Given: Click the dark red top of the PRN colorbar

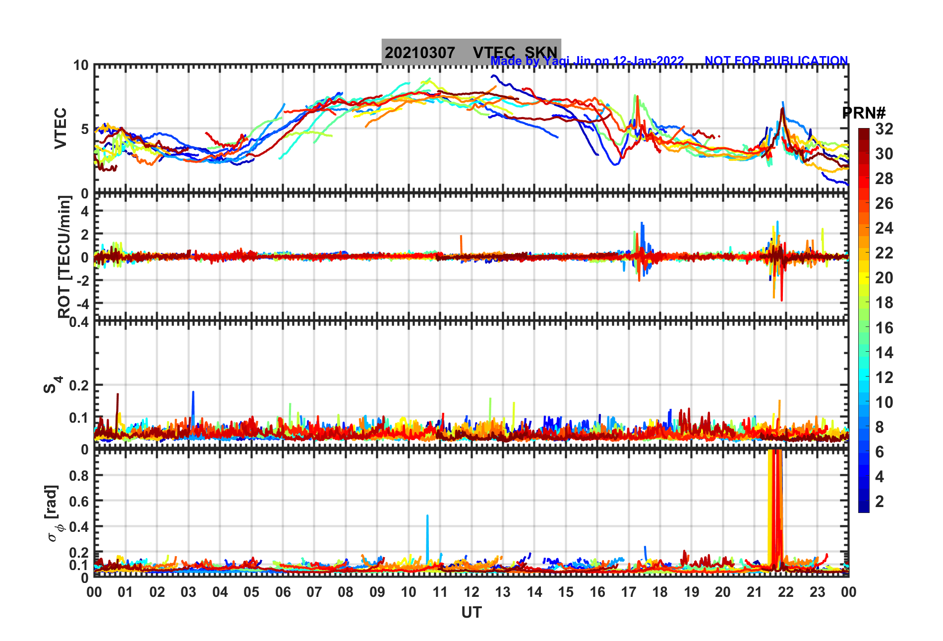Looking at the screenshot, I should tap(864, 133).
